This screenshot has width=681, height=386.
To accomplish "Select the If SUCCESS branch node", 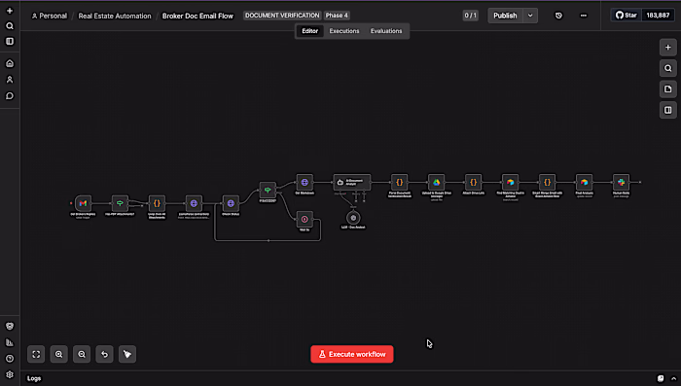I will click(268, 191).
